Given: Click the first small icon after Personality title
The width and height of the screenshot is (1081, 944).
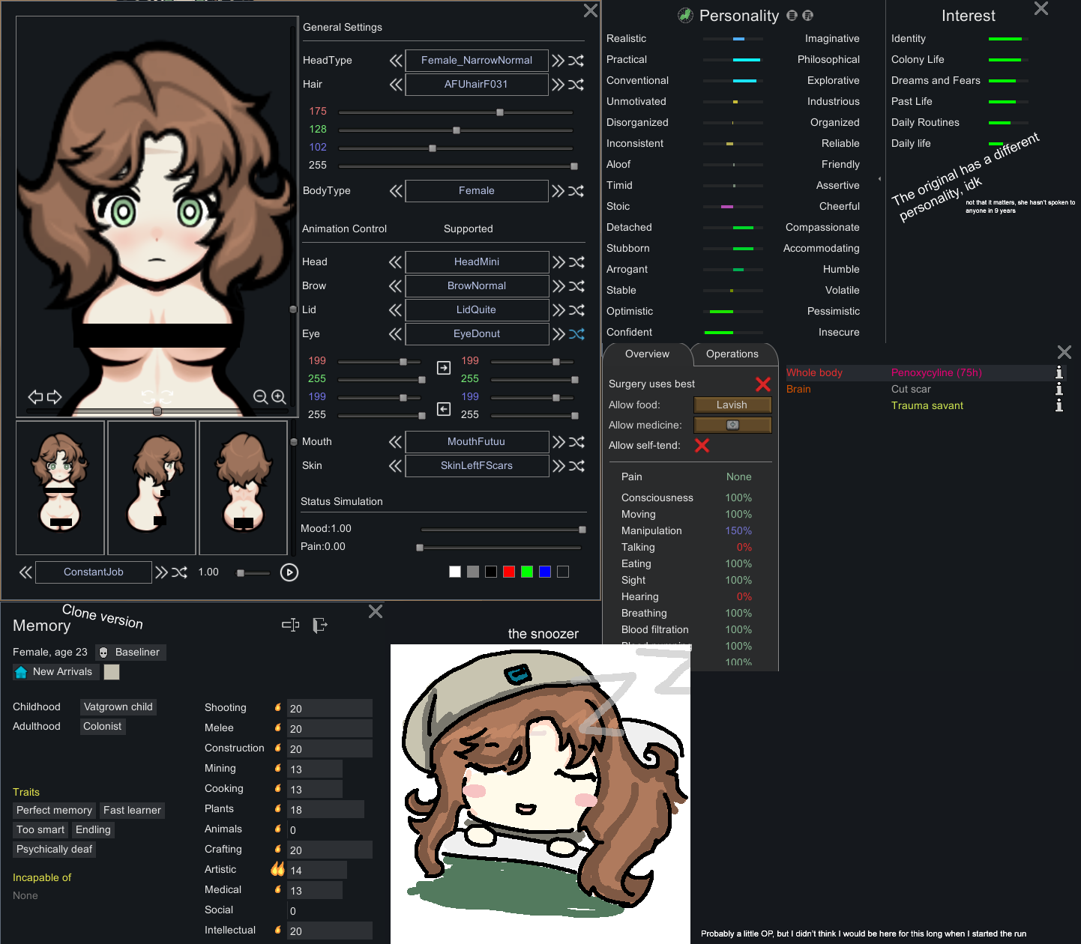Looking at the screenshot, I should [x=792, y=16].
